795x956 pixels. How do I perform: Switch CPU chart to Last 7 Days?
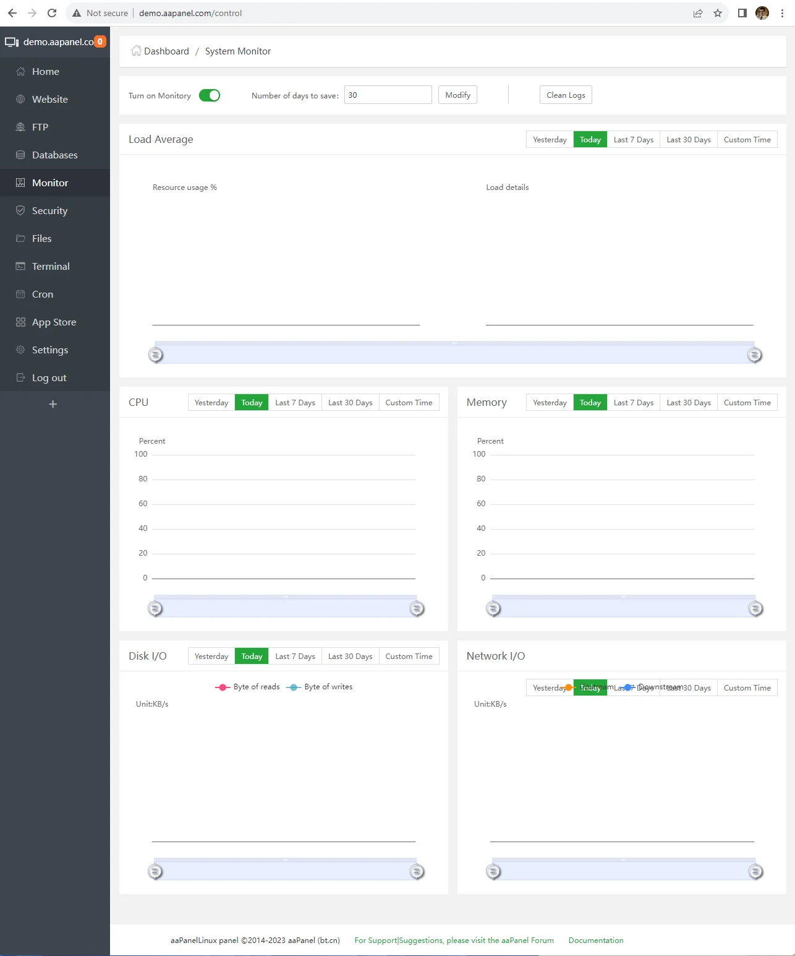point(295,402)
